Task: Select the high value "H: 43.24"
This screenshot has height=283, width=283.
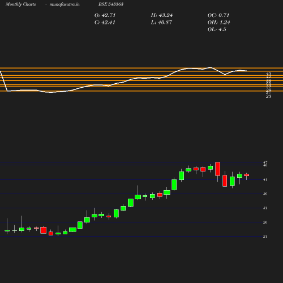Action: tap(162, 15)
